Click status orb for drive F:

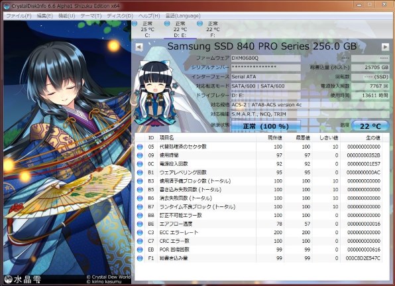coord(199,24)
